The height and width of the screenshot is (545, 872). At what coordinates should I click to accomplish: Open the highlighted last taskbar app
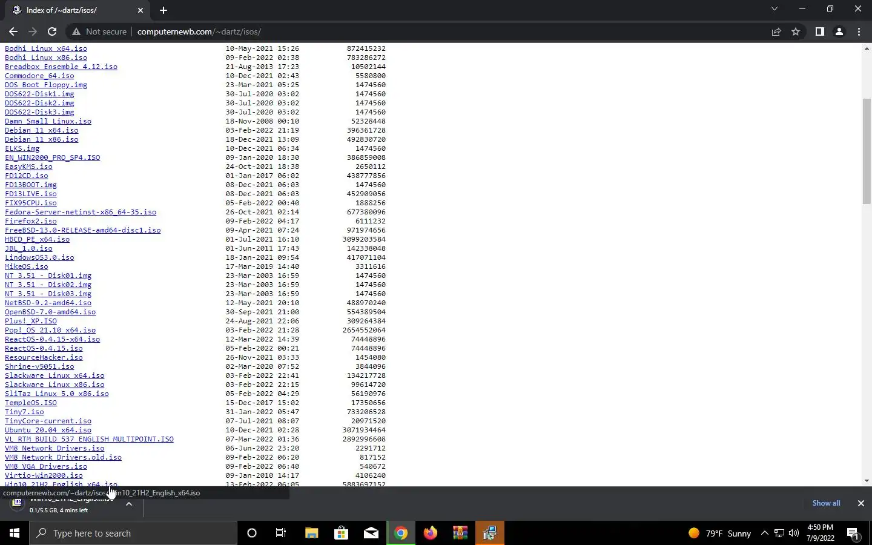coord(490,533)
